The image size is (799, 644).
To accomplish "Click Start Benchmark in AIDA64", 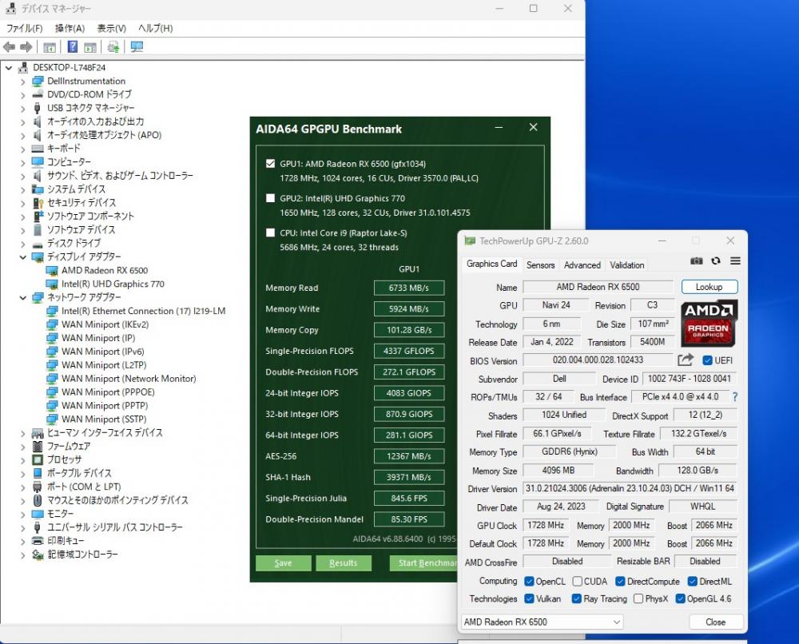I will pos(424,563).
